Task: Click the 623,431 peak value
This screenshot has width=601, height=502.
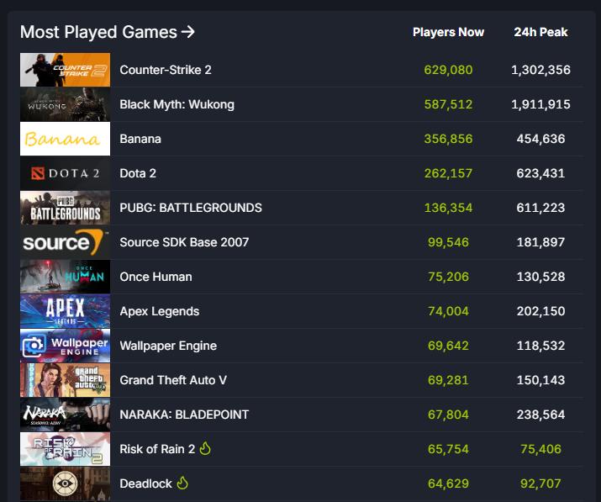Action: (x=540, y=173)
